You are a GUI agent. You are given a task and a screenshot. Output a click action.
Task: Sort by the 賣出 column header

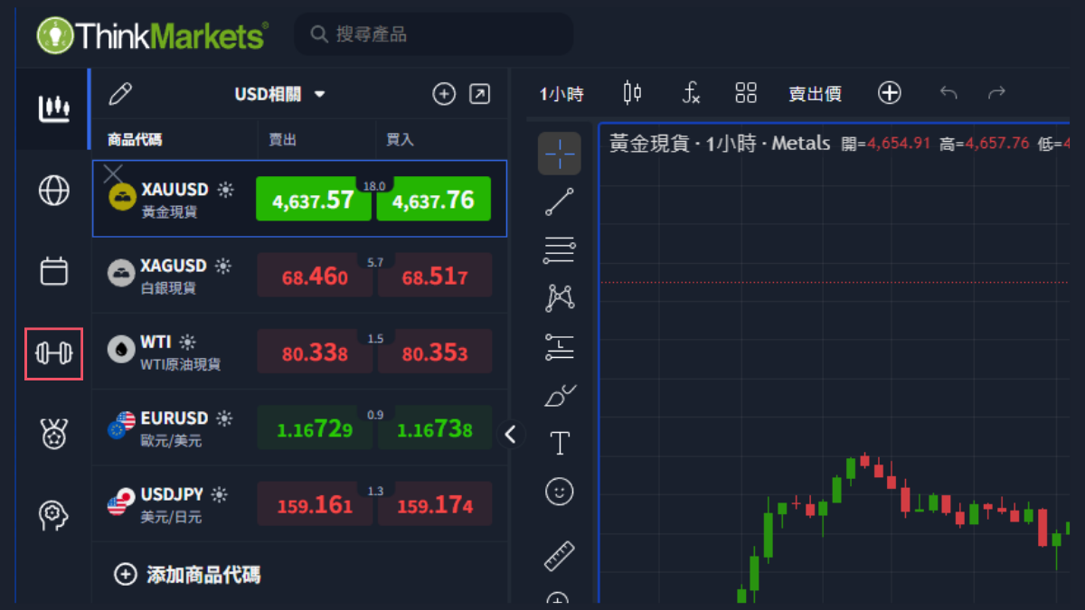click(x=283, y=140)
